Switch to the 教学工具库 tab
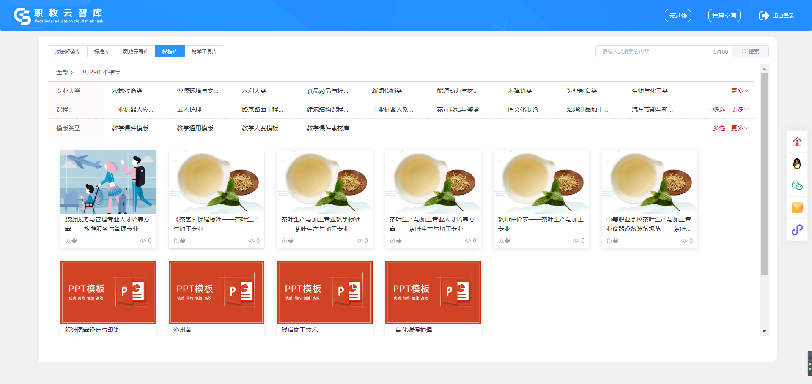The height and width of the screenshot is (384, 812). click(x=204, y=52)
